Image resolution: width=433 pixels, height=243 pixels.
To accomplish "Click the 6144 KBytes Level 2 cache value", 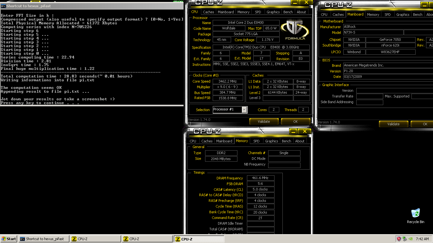I will (277, 93).
